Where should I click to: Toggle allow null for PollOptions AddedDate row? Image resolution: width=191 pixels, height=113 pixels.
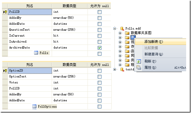click(100, 101)
